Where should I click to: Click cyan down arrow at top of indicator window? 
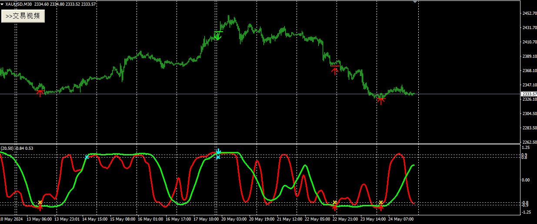pos(218,152)
